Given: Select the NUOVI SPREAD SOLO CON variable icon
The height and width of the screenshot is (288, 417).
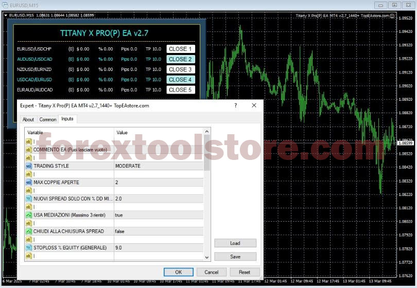Looking at the screenshot, I should coord(29,199).
